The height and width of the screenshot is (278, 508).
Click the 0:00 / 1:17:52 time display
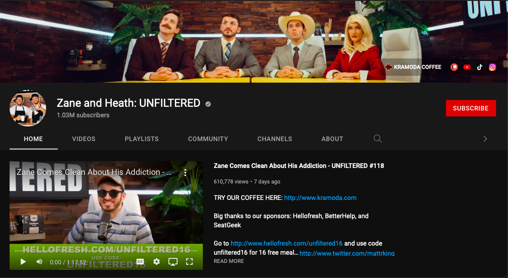click(x=68, y=262)
